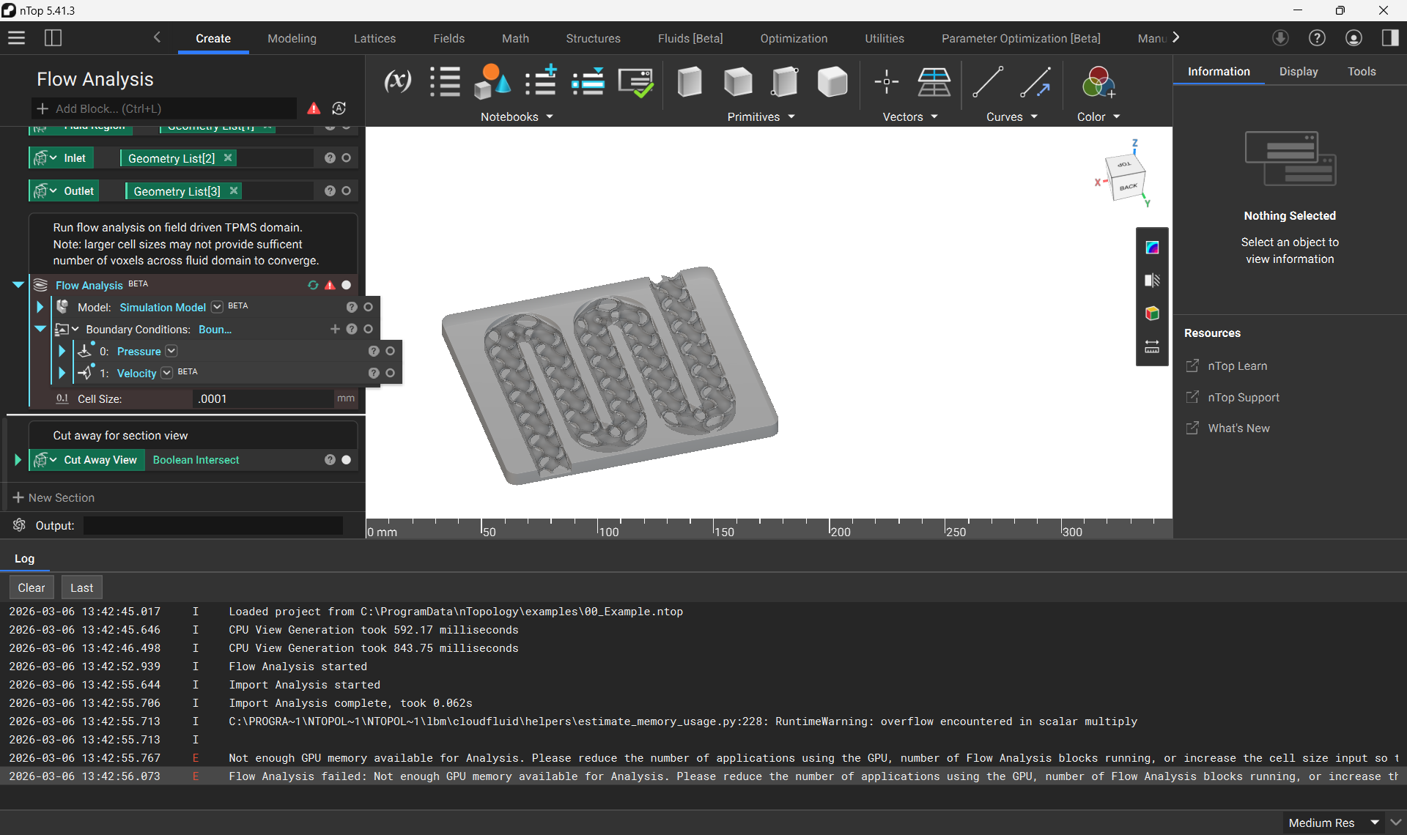Expand the Cut Away View block
Screen dimensions: 1407x835
tap(18, 459)
